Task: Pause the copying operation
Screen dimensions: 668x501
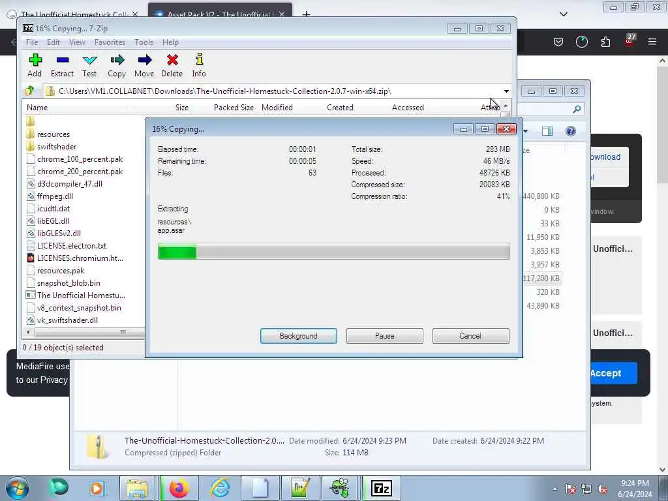Action: (x=385, y=336)
